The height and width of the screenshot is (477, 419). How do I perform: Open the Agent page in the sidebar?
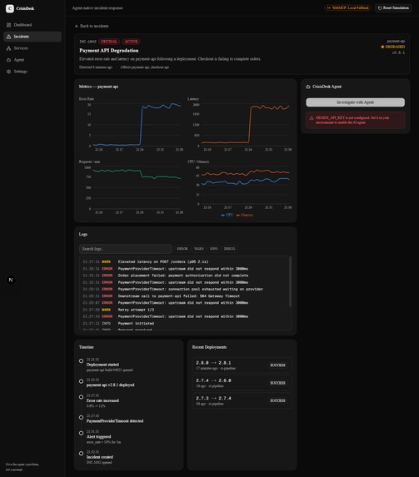(x=32, y=60)
